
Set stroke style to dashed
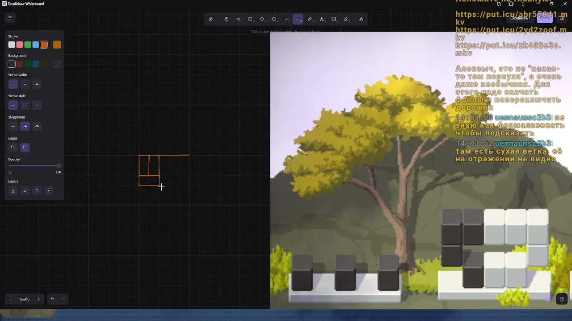pyautogui.click(x=25, y=105)
